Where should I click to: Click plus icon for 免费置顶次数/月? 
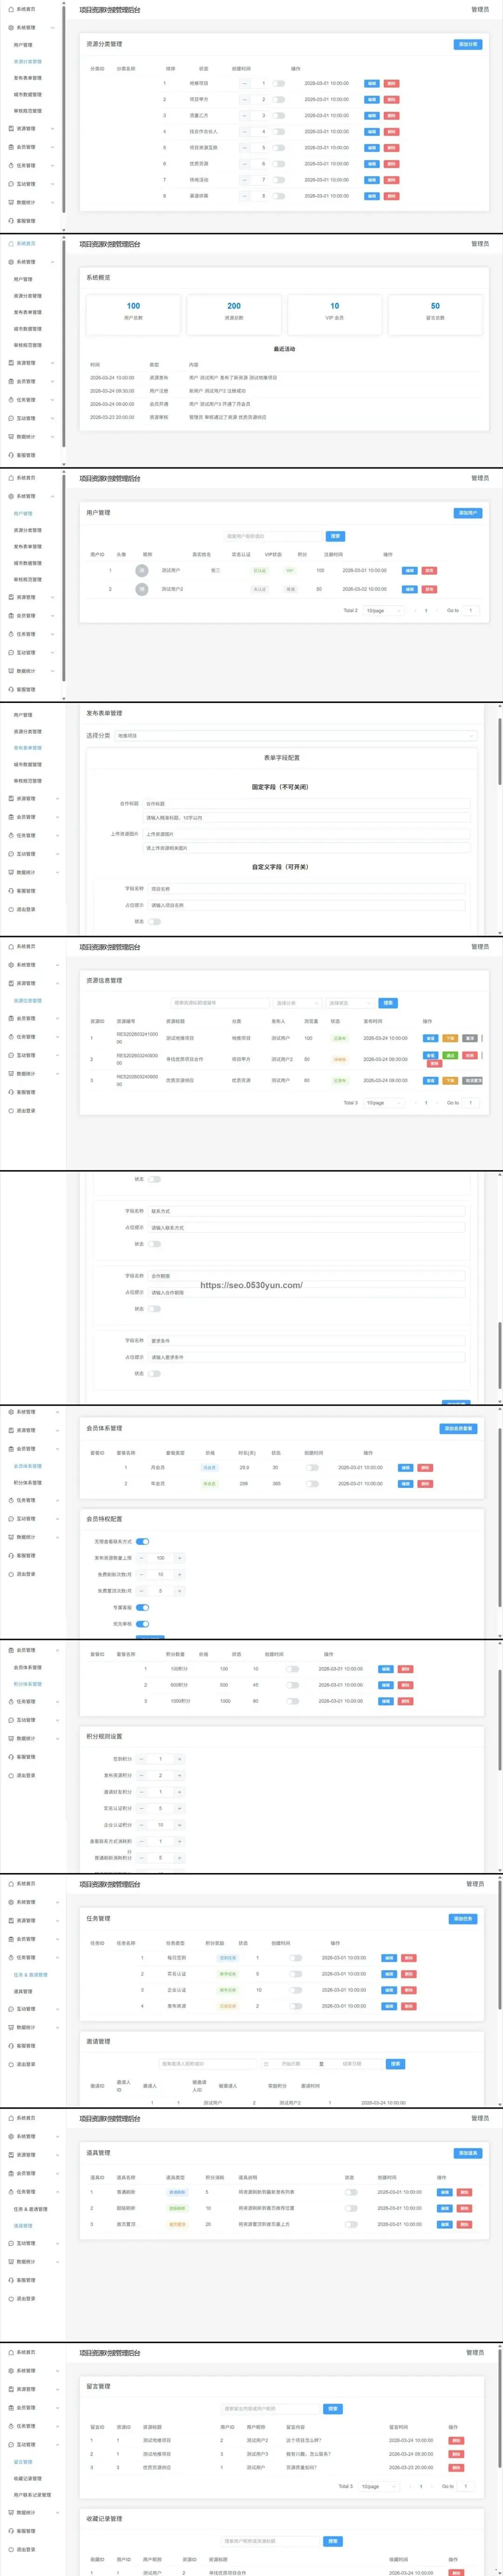coord(180,1591)
